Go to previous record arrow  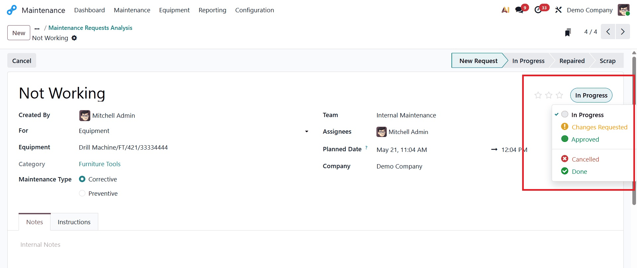pyautogui.click(x=608, y=32)
